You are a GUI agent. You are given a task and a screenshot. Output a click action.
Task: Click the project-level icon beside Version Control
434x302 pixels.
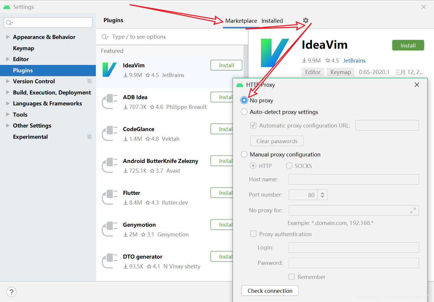[90, 81]
